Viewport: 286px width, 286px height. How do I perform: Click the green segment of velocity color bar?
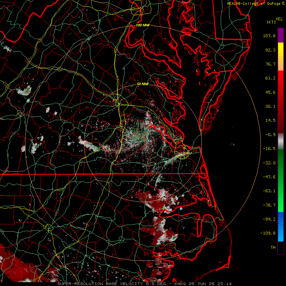[281, 180]
